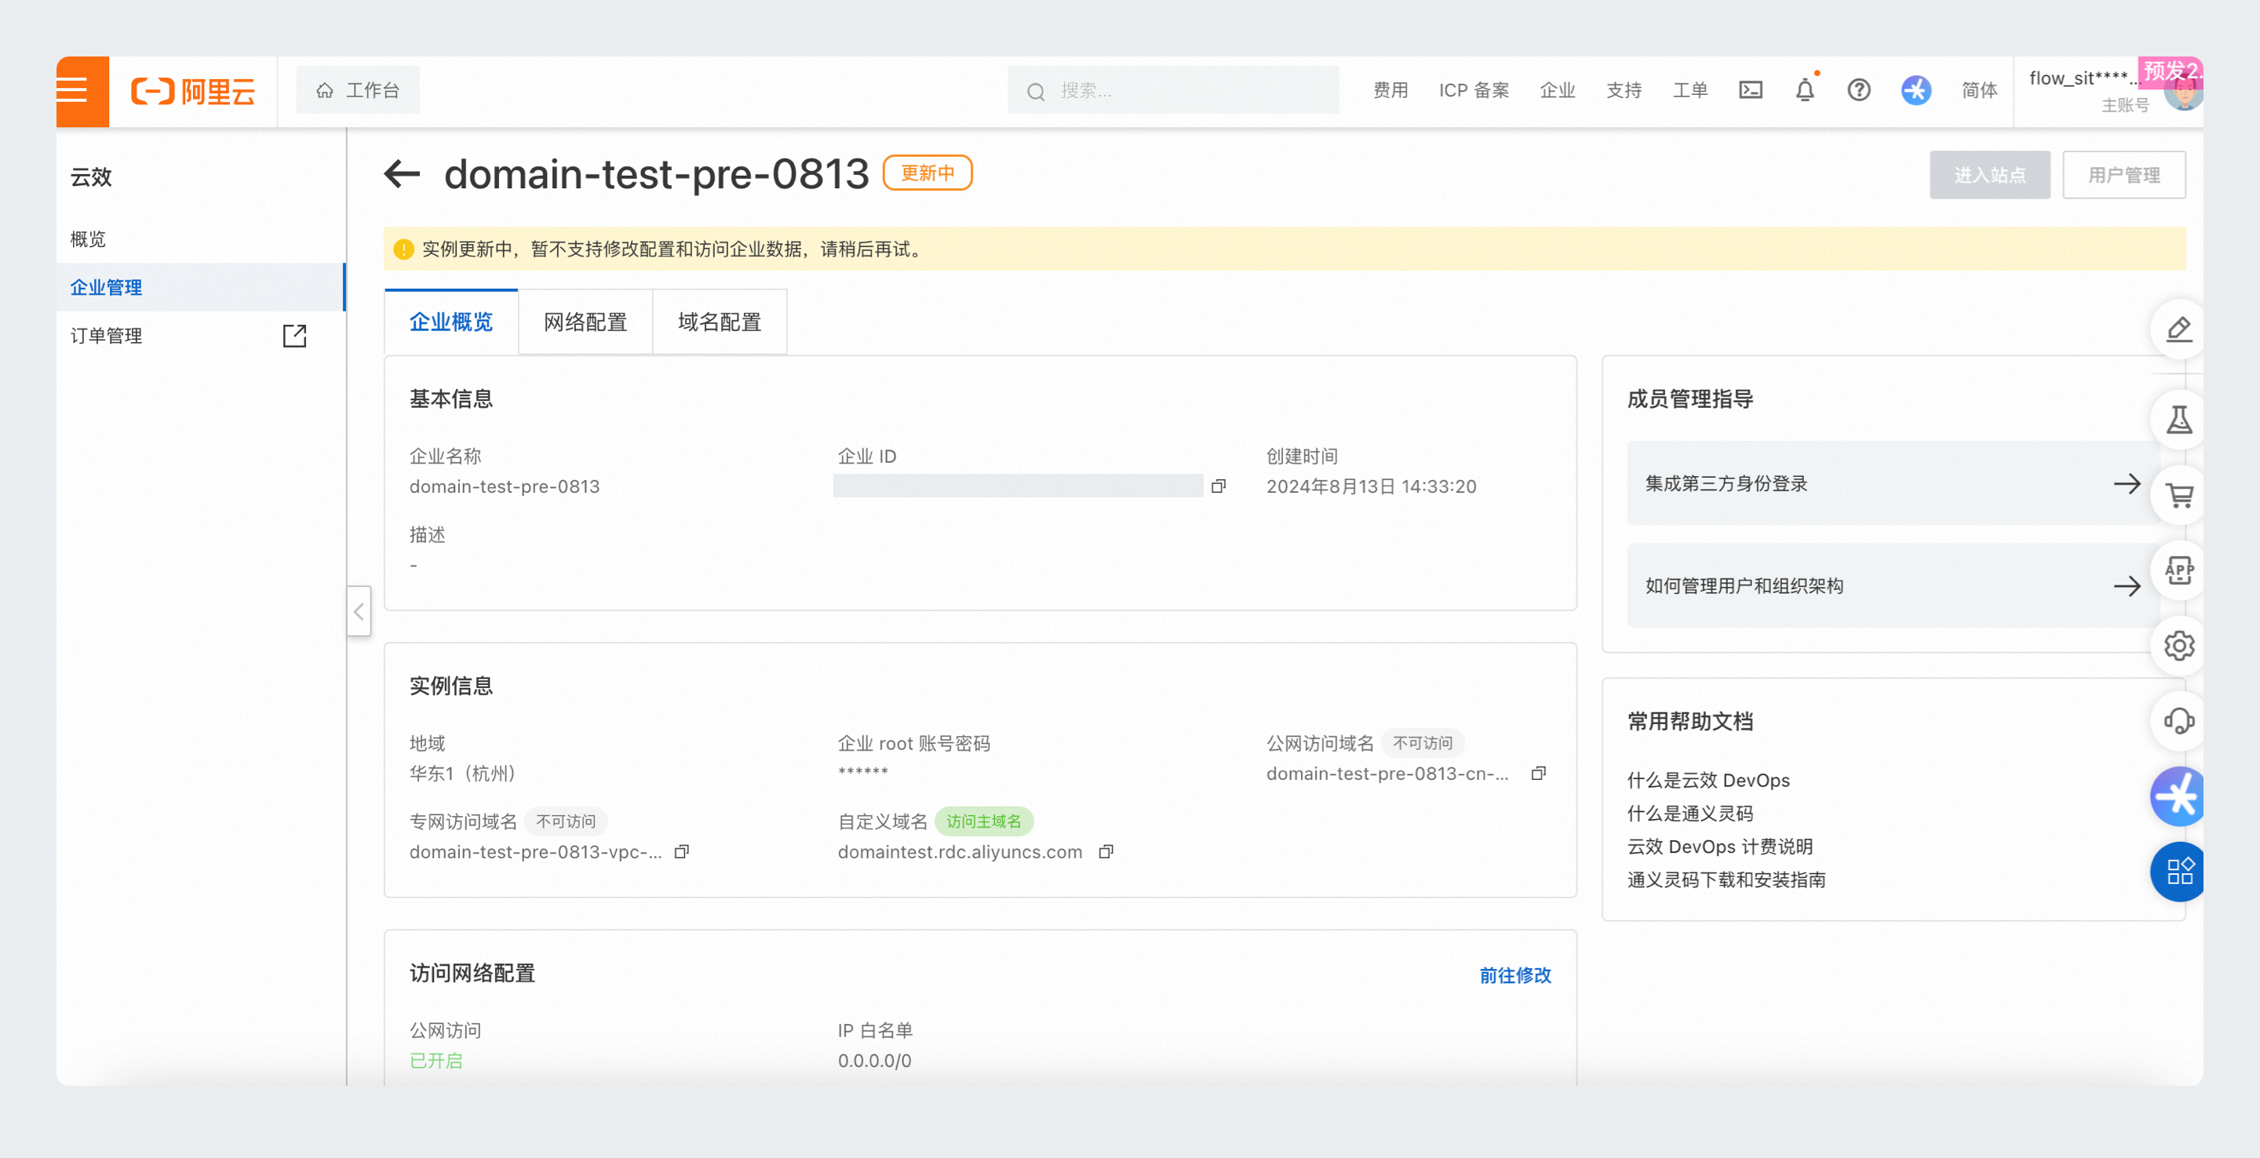Switch to the 网络配置 tab
Screen dimensions: 2260x1158
click(585, 322)
